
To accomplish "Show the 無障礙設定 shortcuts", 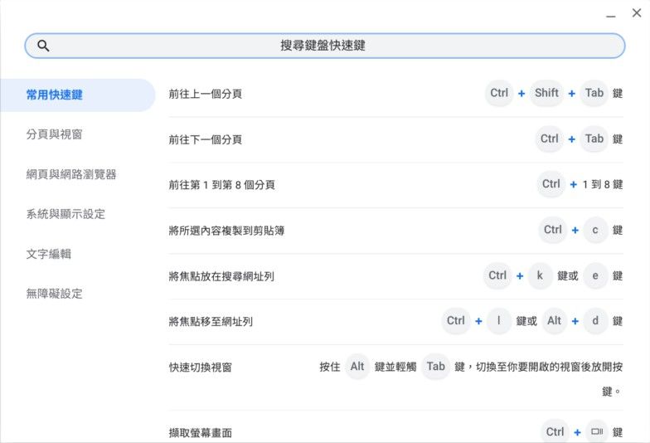I will tap(55, 294).
